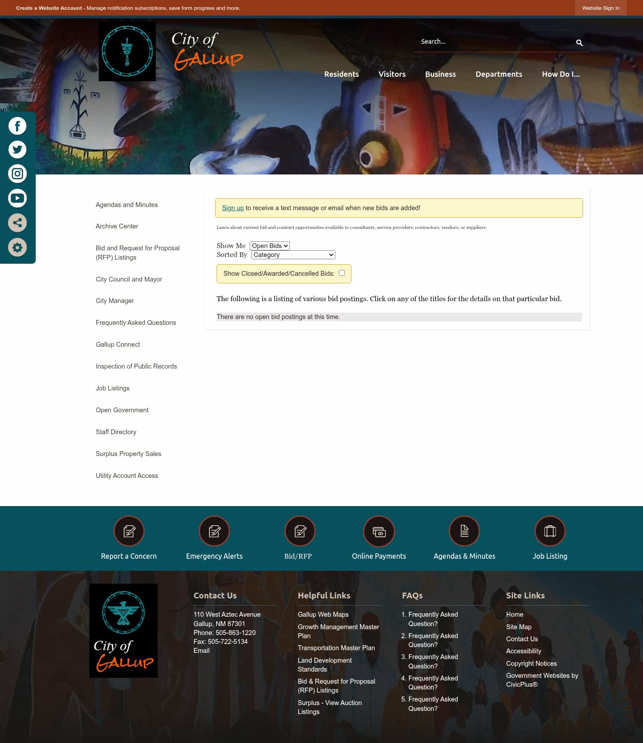Open the Departments menu
Image resolution: width=643 pixels, height=743 pixels.
499,74
